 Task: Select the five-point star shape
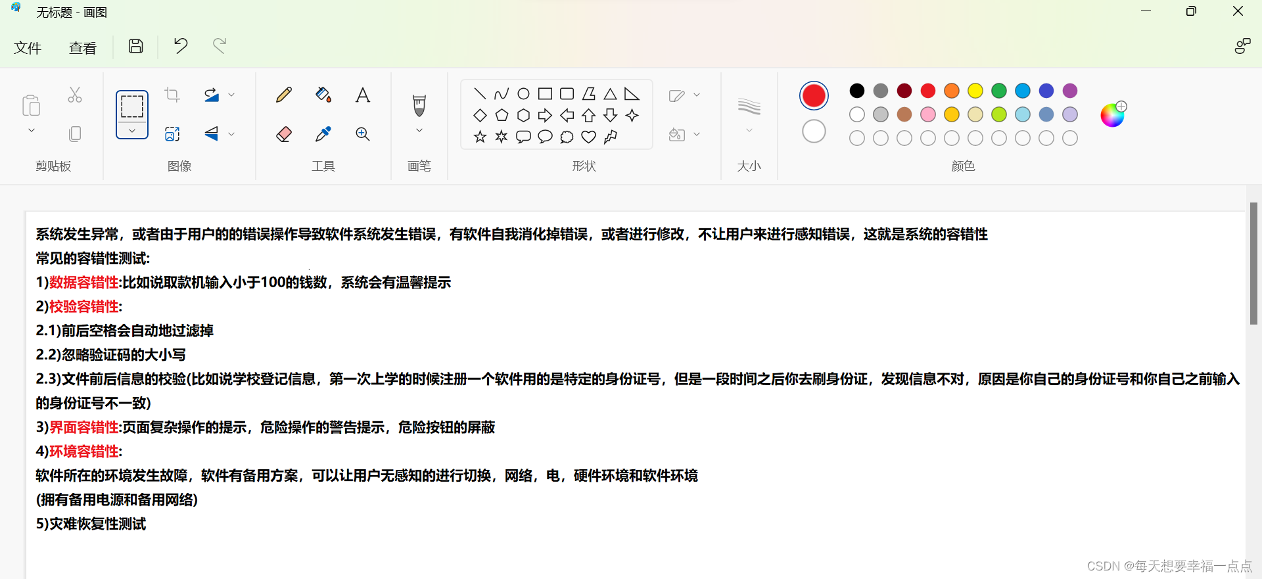(480, 137)
